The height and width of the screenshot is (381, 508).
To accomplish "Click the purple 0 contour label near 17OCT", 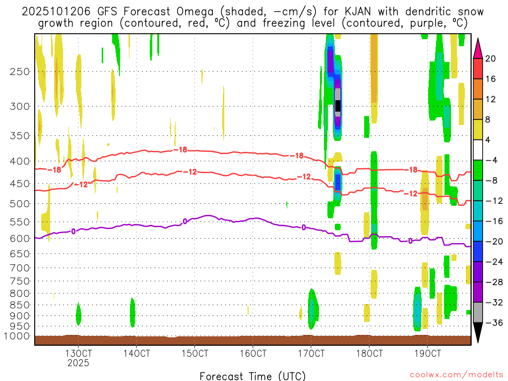I will tap(304, 227).
